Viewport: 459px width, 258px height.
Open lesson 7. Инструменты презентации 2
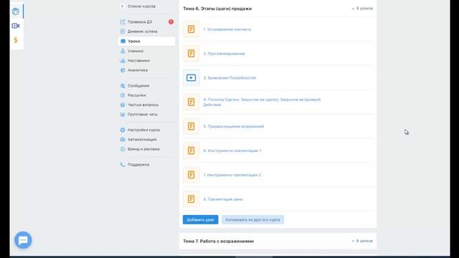pyautogui.click(x=232, y=175)
